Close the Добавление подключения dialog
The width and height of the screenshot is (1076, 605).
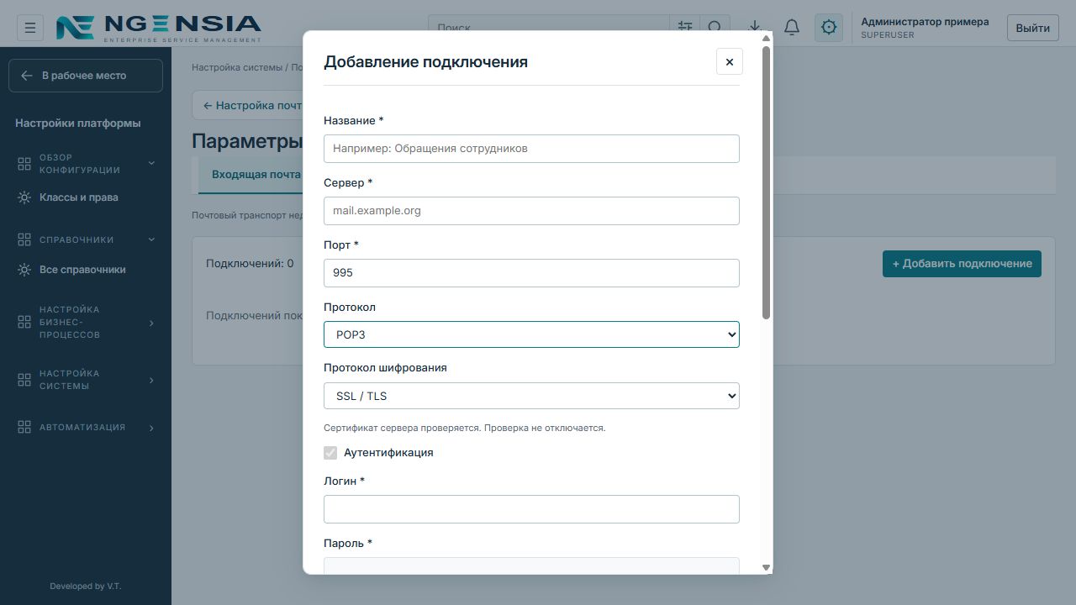tap(730, 61)
